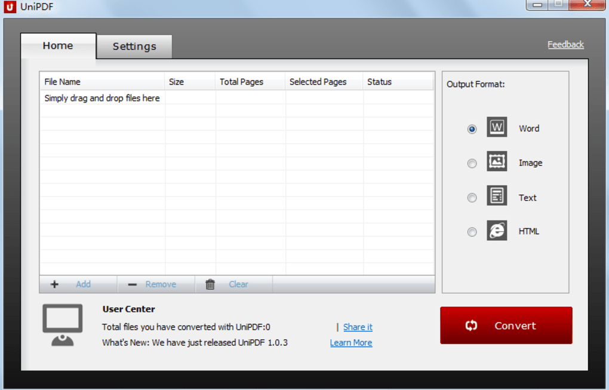Click the Status column header

click(x=398, y=82)
